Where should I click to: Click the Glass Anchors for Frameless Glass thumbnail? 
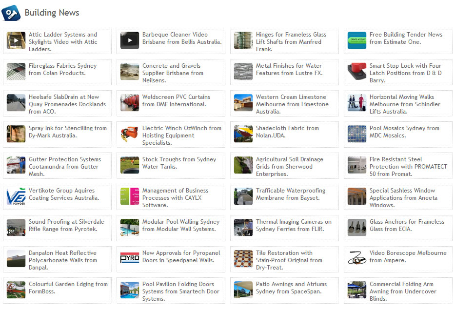pos(357,227)
